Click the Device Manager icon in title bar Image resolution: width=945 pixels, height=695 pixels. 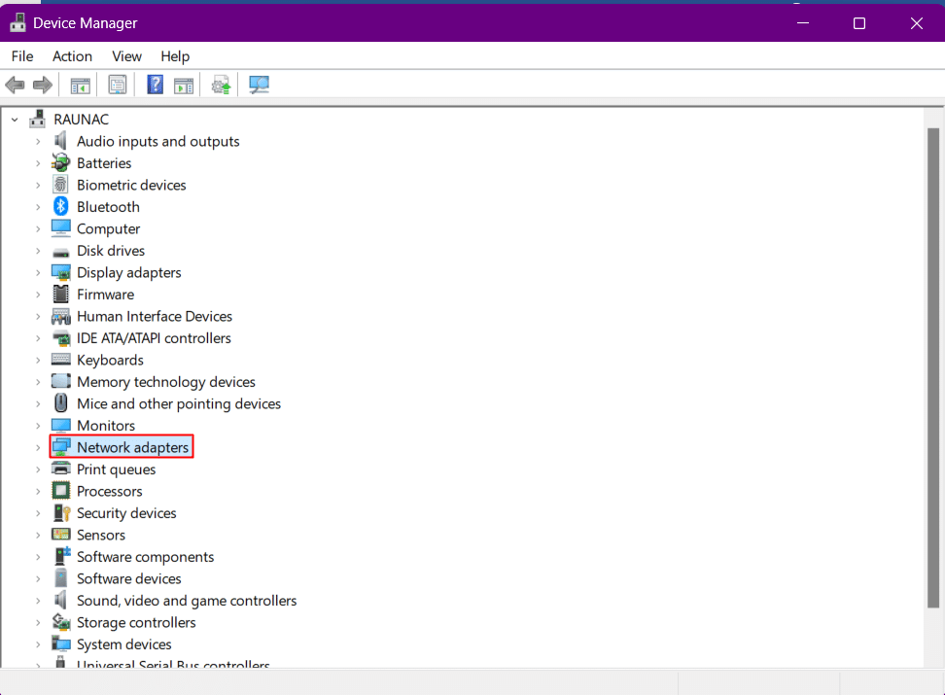point(18,21)
